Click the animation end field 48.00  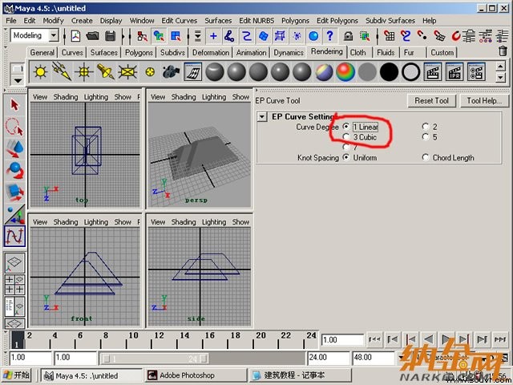[x=373, y=358]
